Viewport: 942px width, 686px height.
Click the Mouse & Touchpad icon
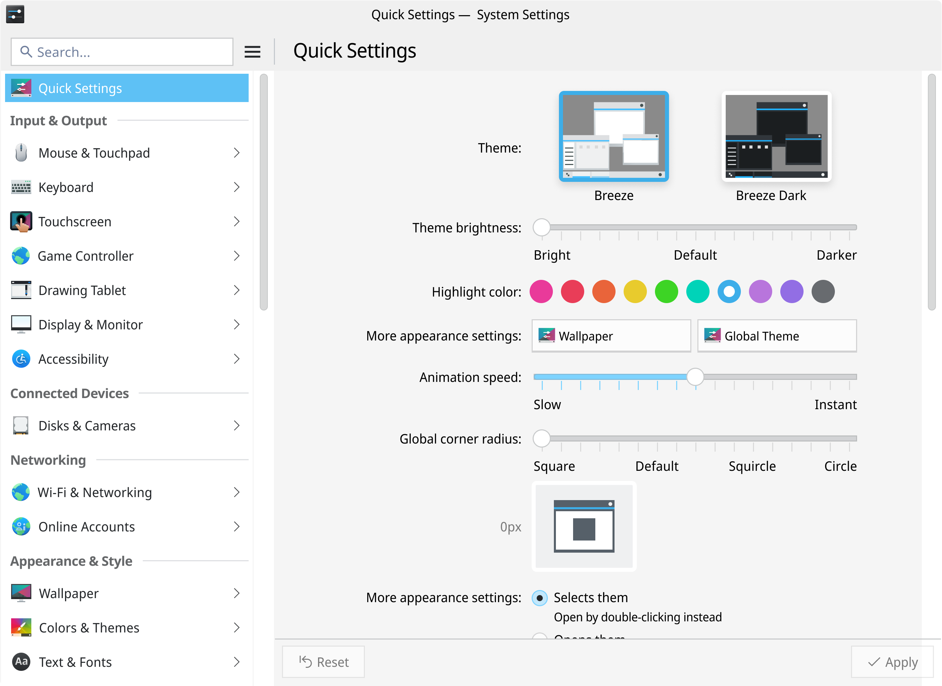(21, 153)
